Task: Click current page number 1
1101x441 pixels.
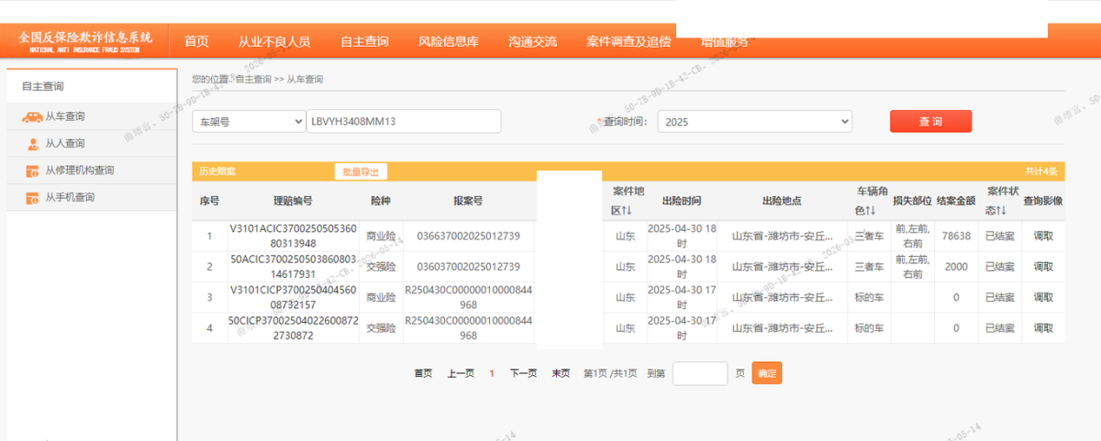Action: click(x=492, y=373)
